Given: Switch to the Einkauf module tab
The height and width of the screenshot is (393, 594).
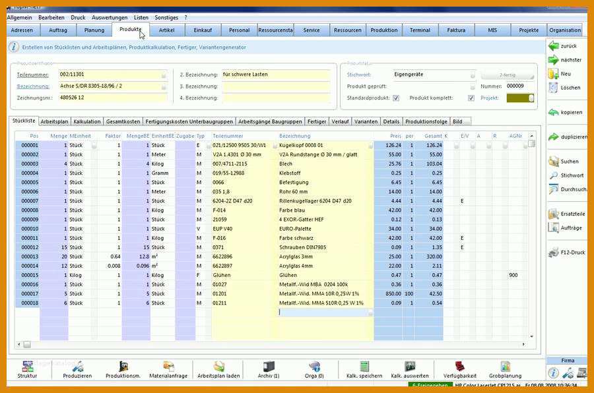Looking at the screenshot, I should point(203,30).
